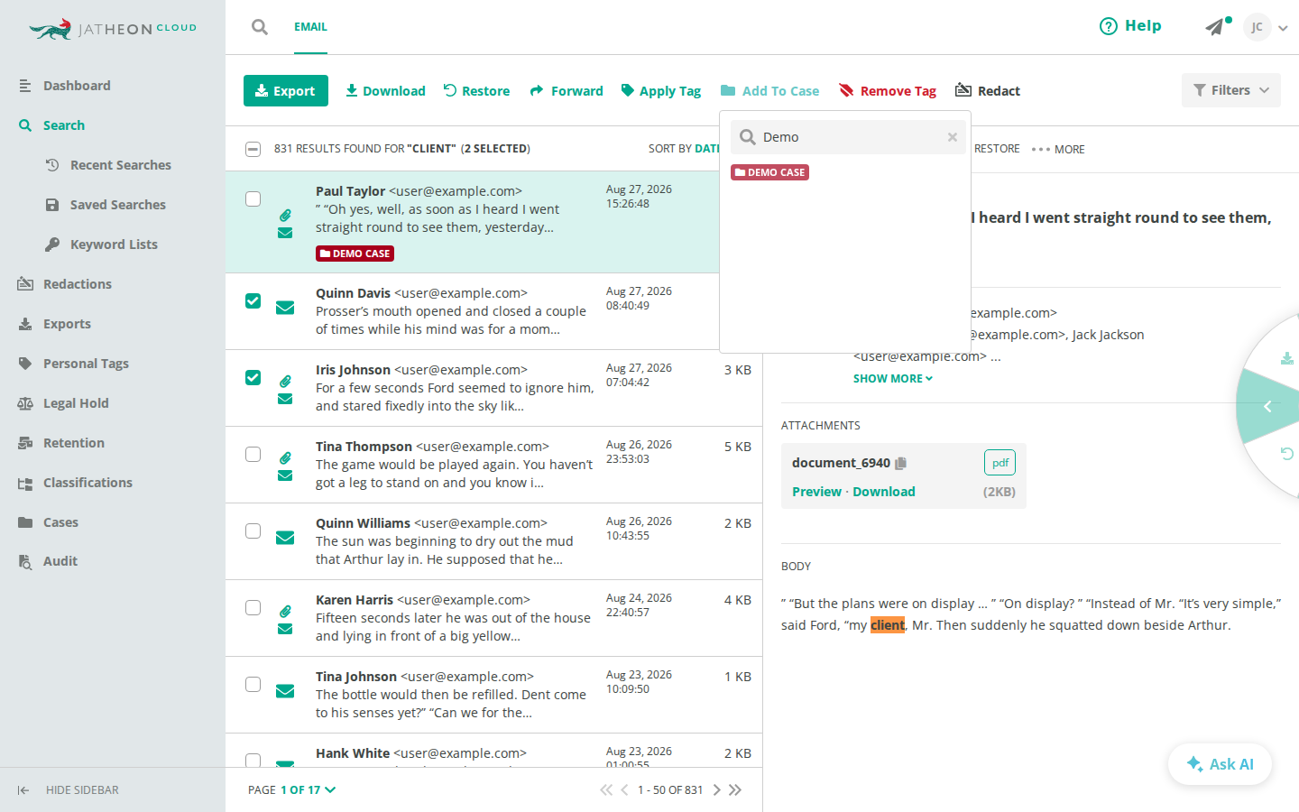The width and height of the screenshot is (1299, 812).
Task: Open the Ask AI assistant
Action: point(1220,764)
